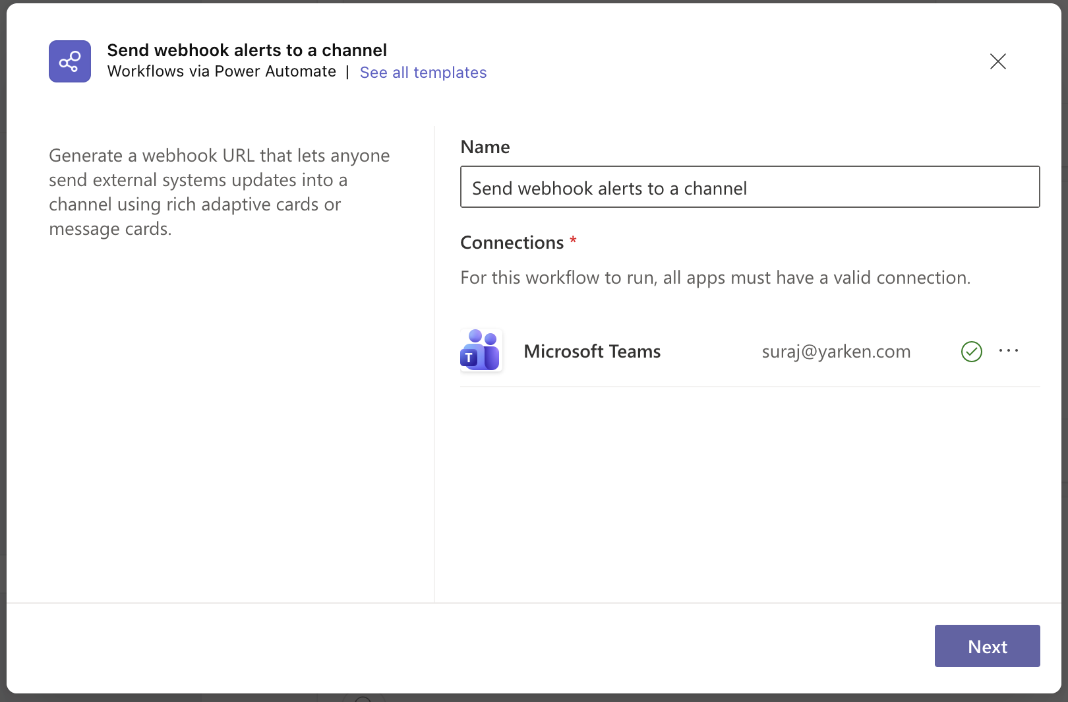Click the purple workflow icon in header
This screenshot has width=1068, height=702.
(70, 61)
